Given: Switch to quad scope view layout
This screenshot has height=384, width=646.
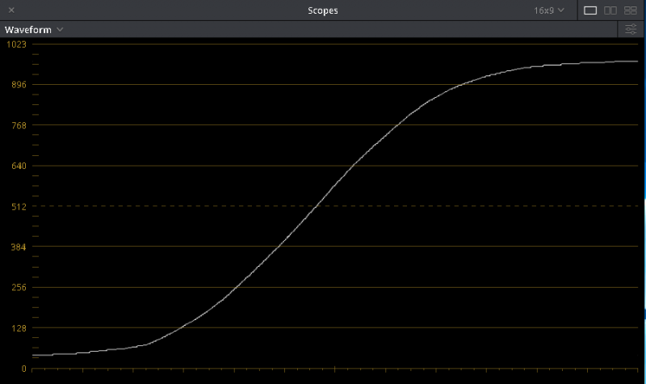Looking at the screenshot, I should pyautogui.click(x=631, y=11).
